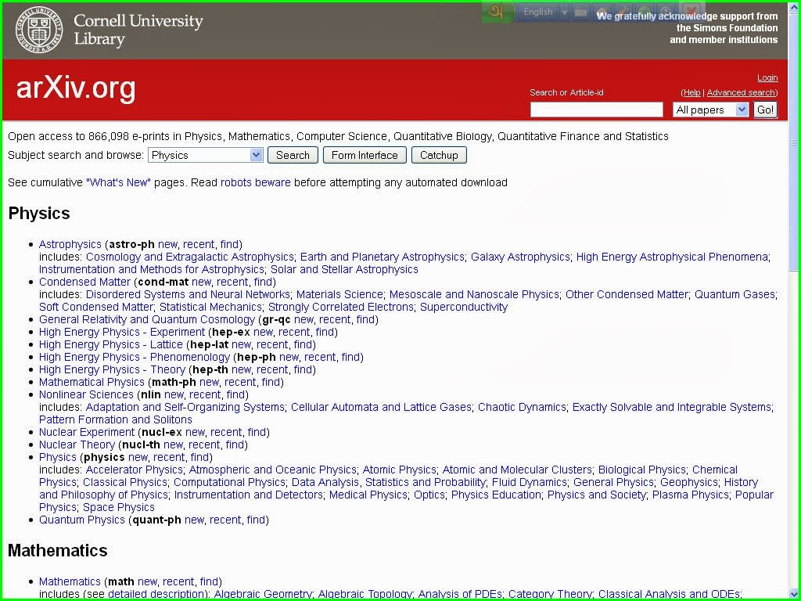Open astro-ph recent link

click(199, 244)
